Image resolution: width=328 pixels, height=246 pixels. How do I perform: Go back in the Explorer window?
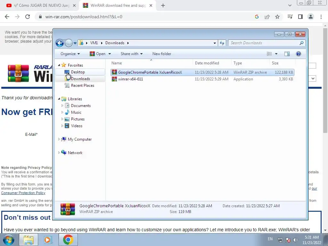coord(60,43)
